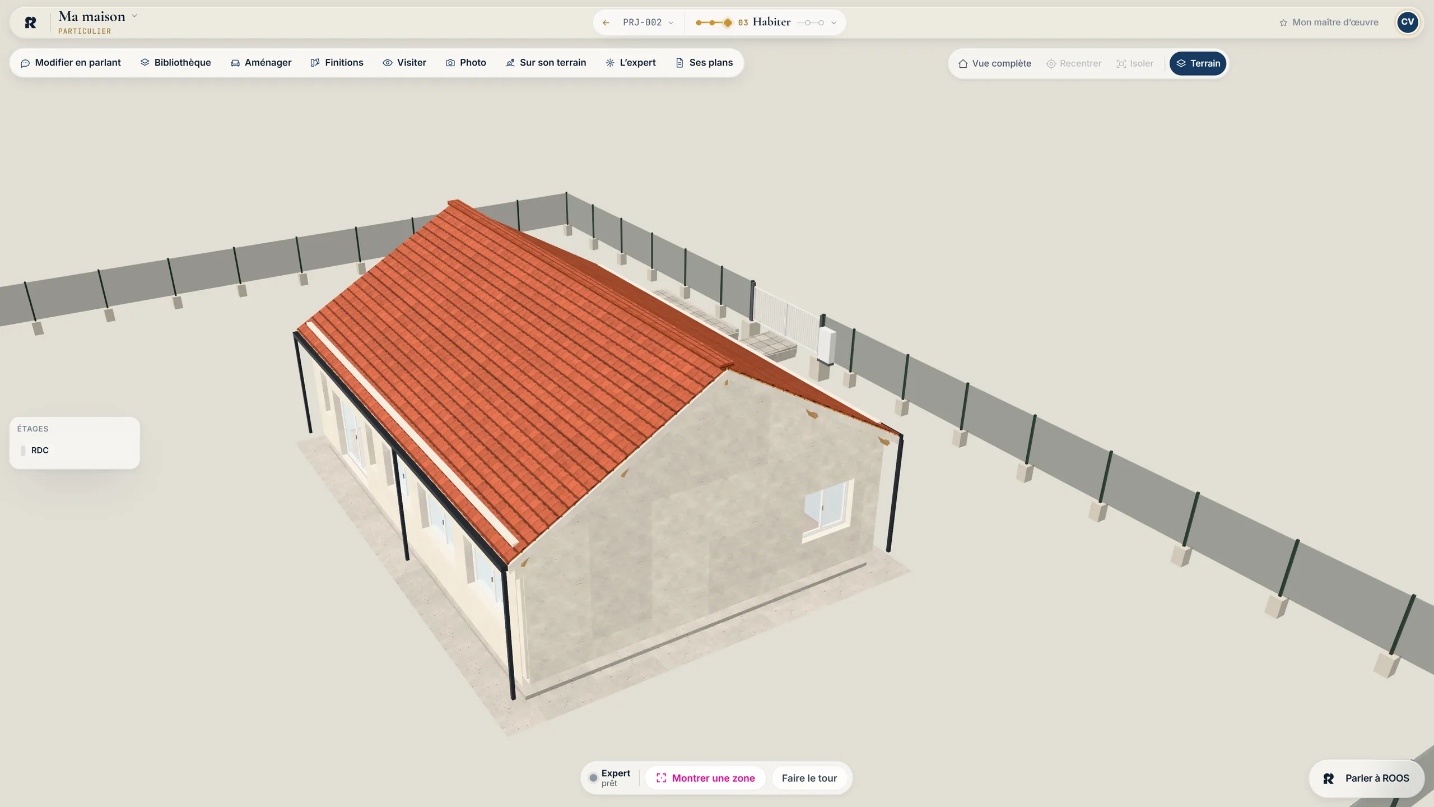The width and height of the screenshot is (1434, 807).
Task: Select the window on the gable wall
Action: pos(828,511)
